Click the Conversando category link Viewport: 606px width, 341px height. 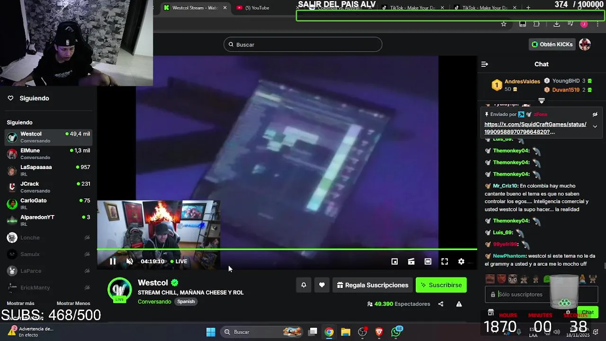coord(154,302)
